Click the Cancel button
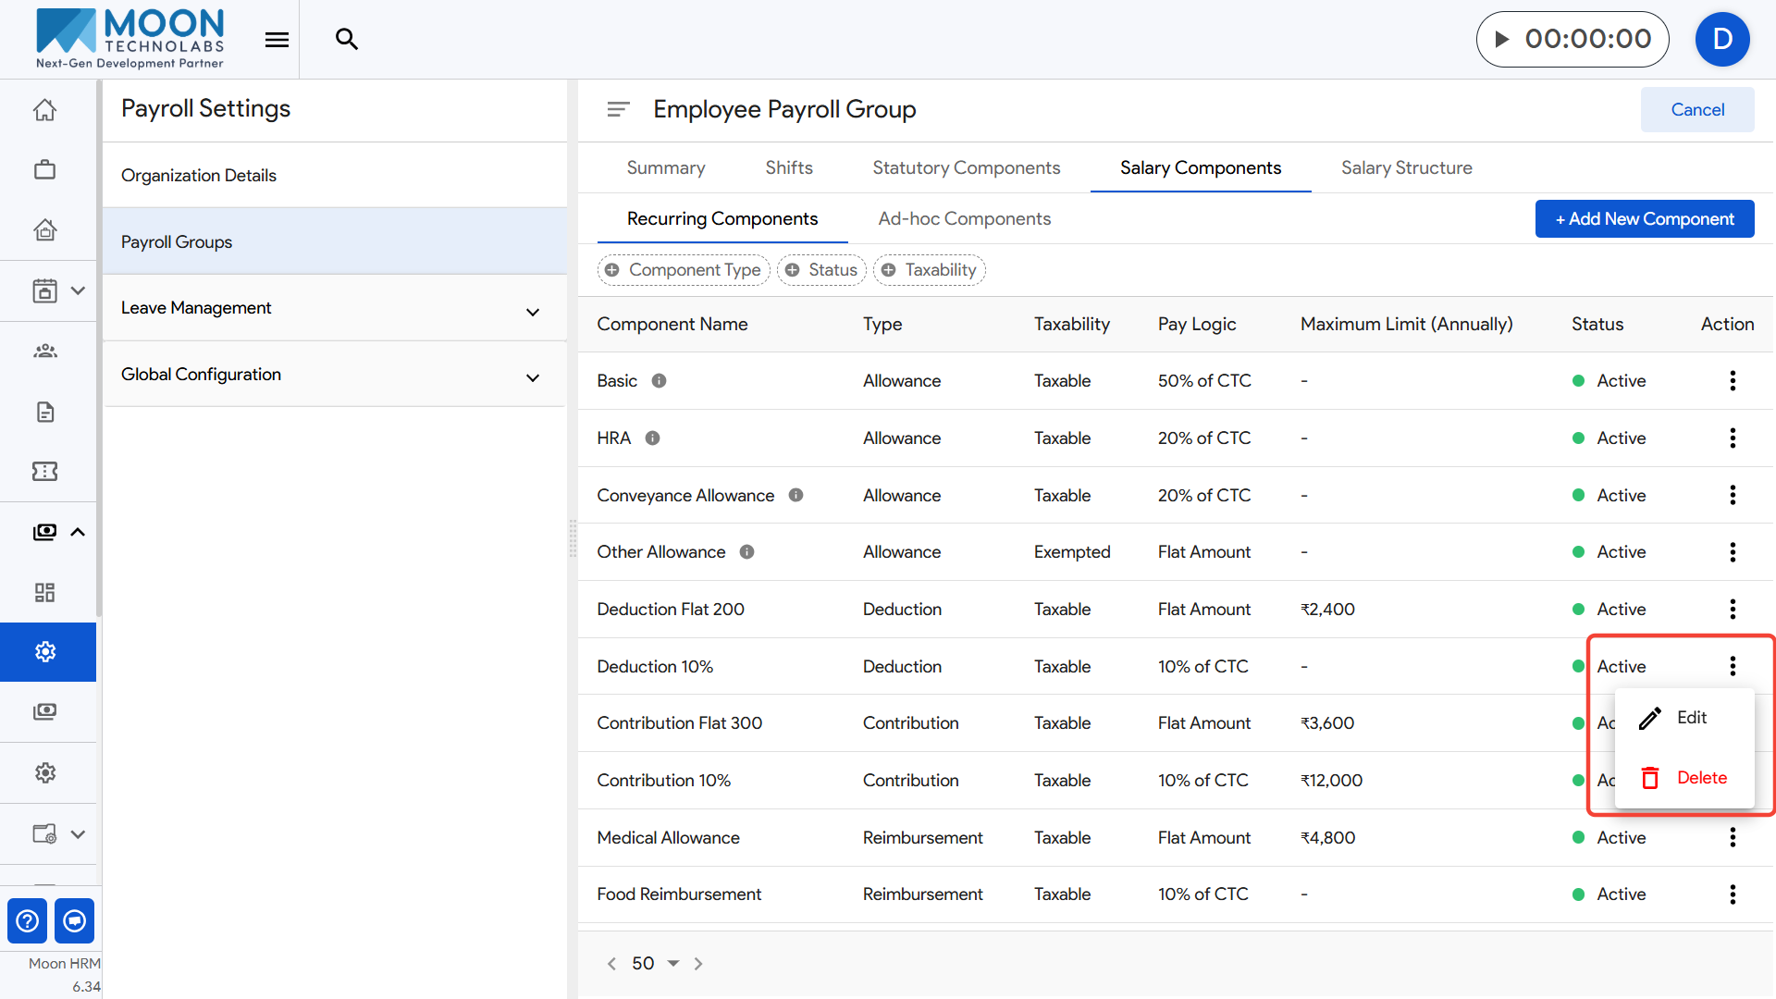Screen dimensions: 1776x999 1696,110
